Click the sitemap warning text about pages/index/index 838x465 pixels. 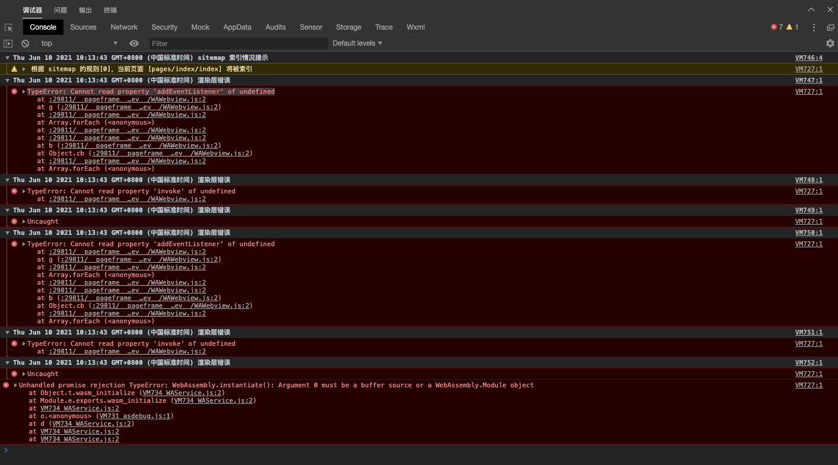click(x=142, y=69)
